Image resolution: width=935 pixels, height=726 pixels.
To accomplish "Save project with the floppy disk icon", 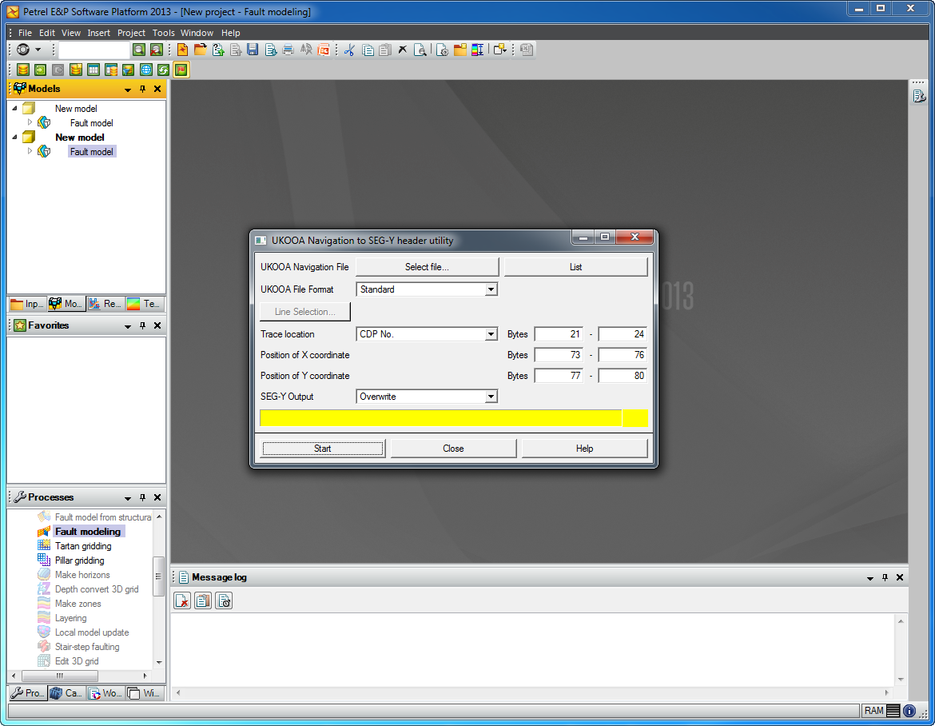I will click(x=253, y=50).
